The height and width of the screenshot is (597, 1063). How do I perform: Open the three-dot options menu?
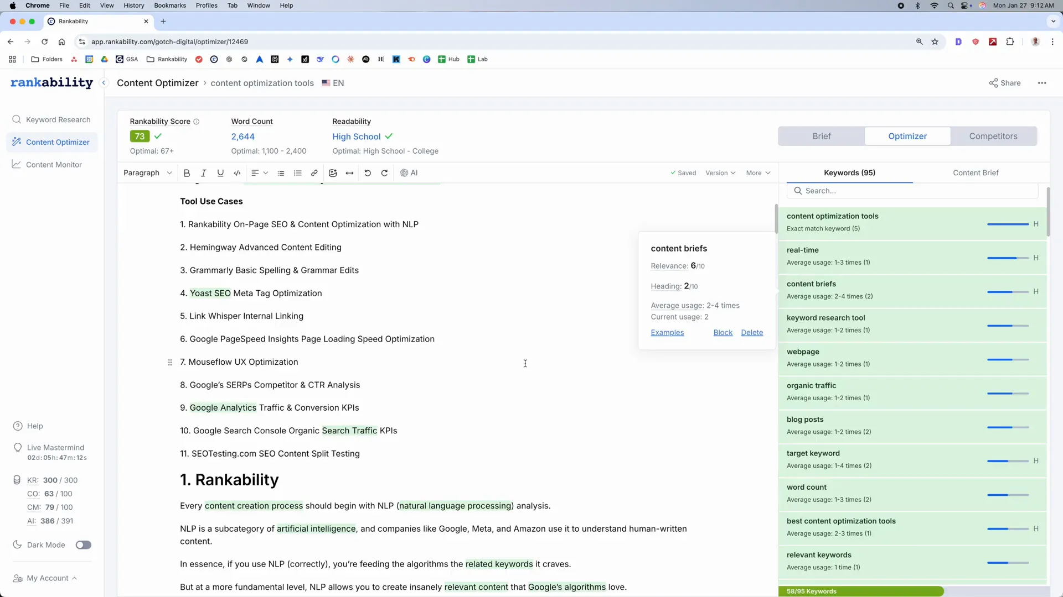tap(1042, 83)
